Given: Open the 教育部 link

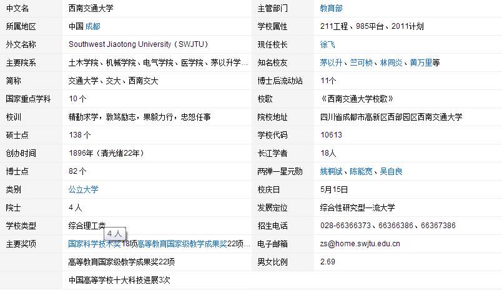Looking at the screenshot, I should click(331, 8).
